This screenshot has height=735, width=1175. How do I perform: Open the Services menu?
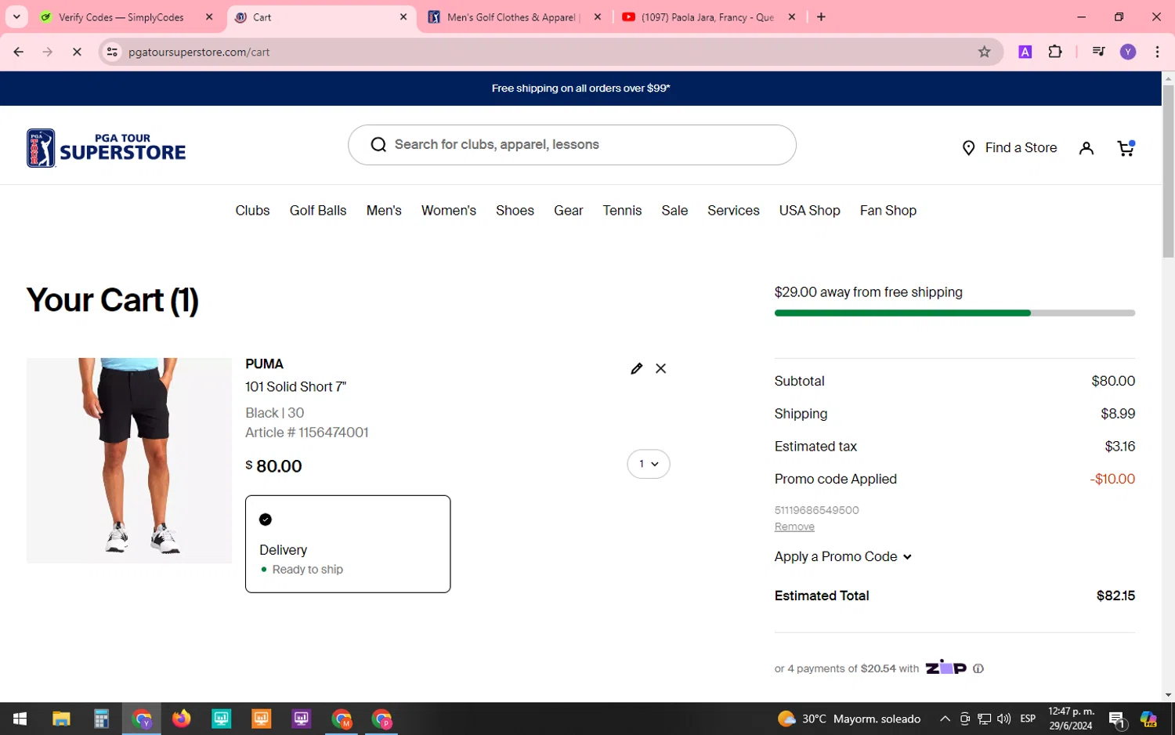tap(733, 210)
